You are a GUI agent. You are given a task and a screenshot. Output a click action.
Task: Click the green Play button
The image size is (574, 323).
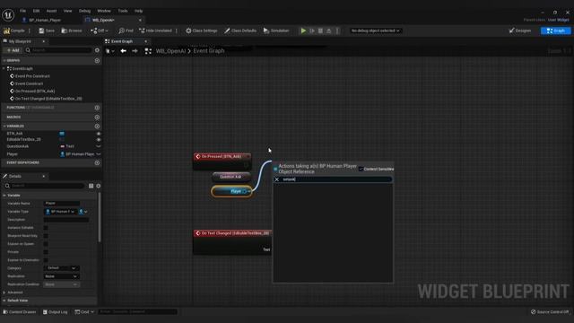(x=303, y=31)
